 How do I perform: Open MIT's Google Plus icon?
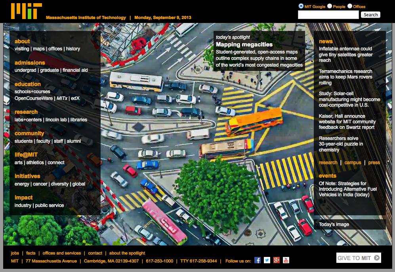277,260
